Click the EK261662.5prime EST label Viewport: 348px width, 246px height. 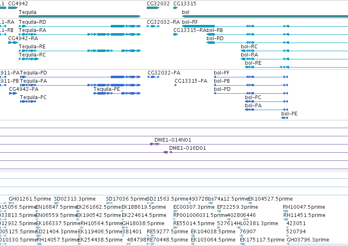99,207
